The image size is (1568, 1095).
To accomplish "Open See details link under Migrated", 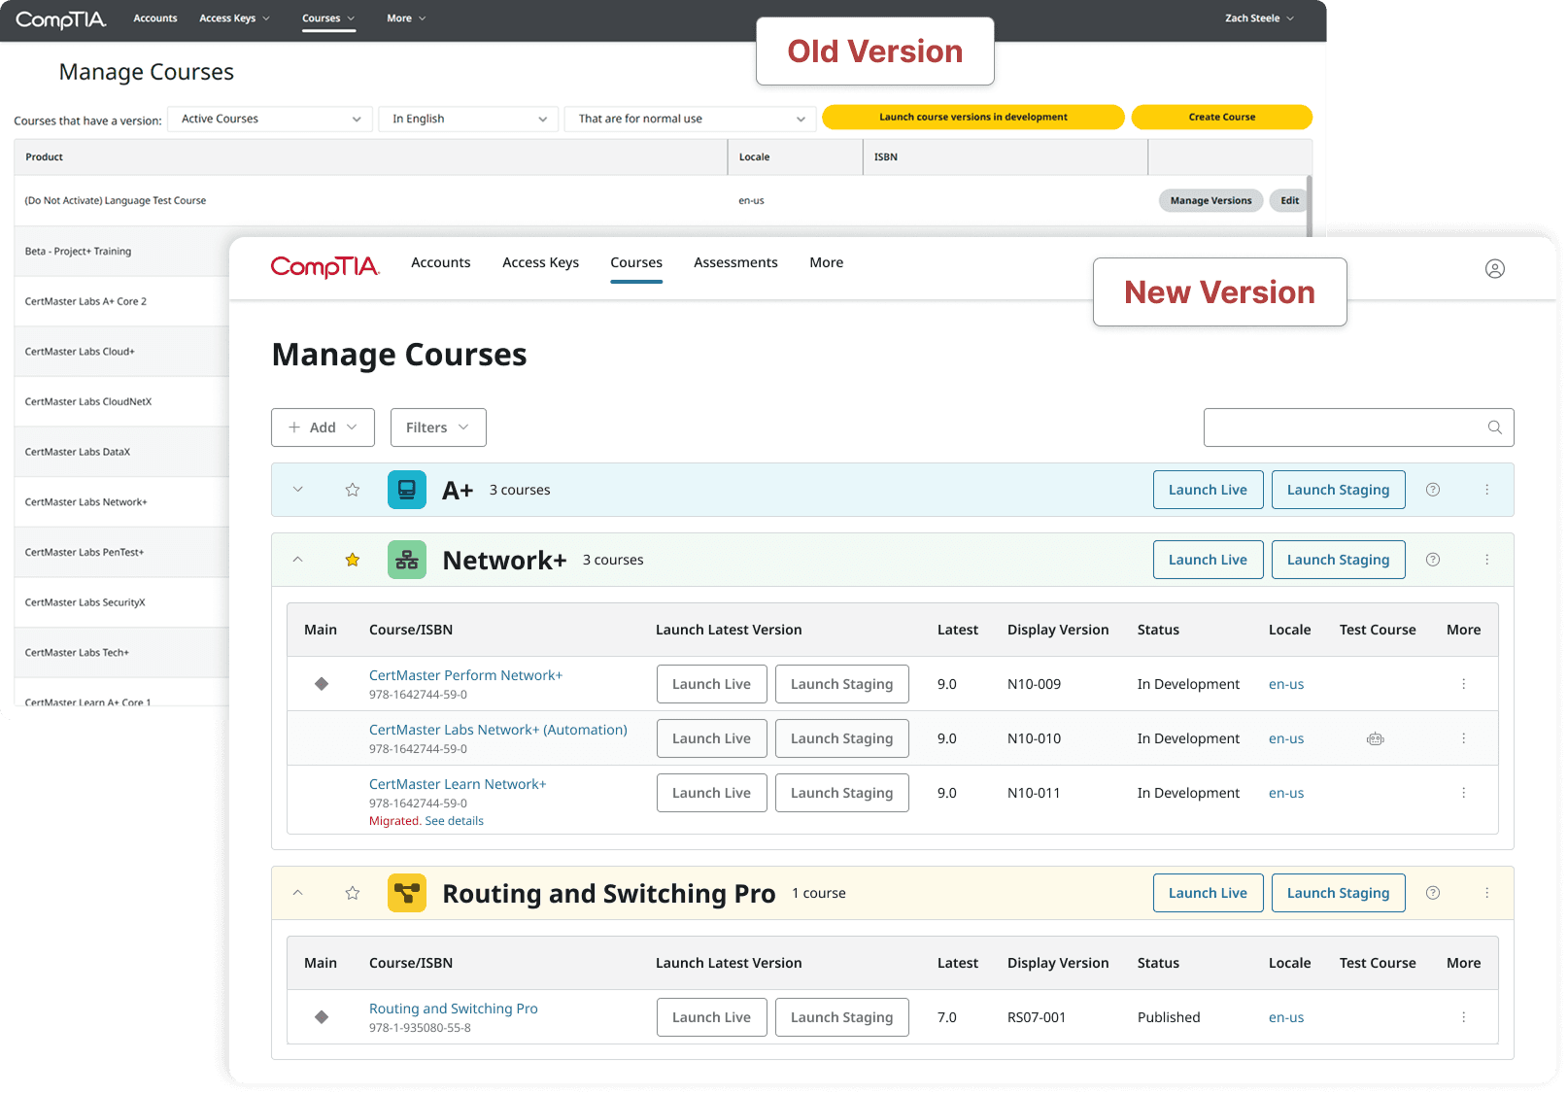I will pyautogui.click(x=454, y=821).
